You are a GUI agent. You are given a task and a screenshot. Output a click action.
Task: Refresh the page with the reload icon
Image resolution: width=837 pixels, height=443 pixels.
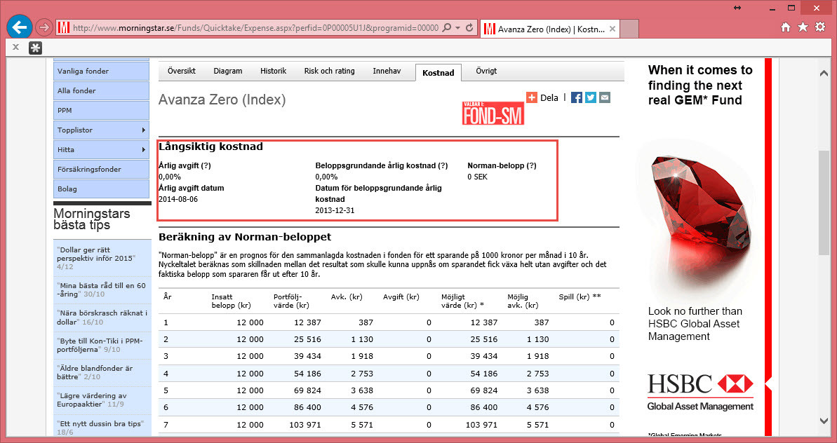(x=470, y=28)
